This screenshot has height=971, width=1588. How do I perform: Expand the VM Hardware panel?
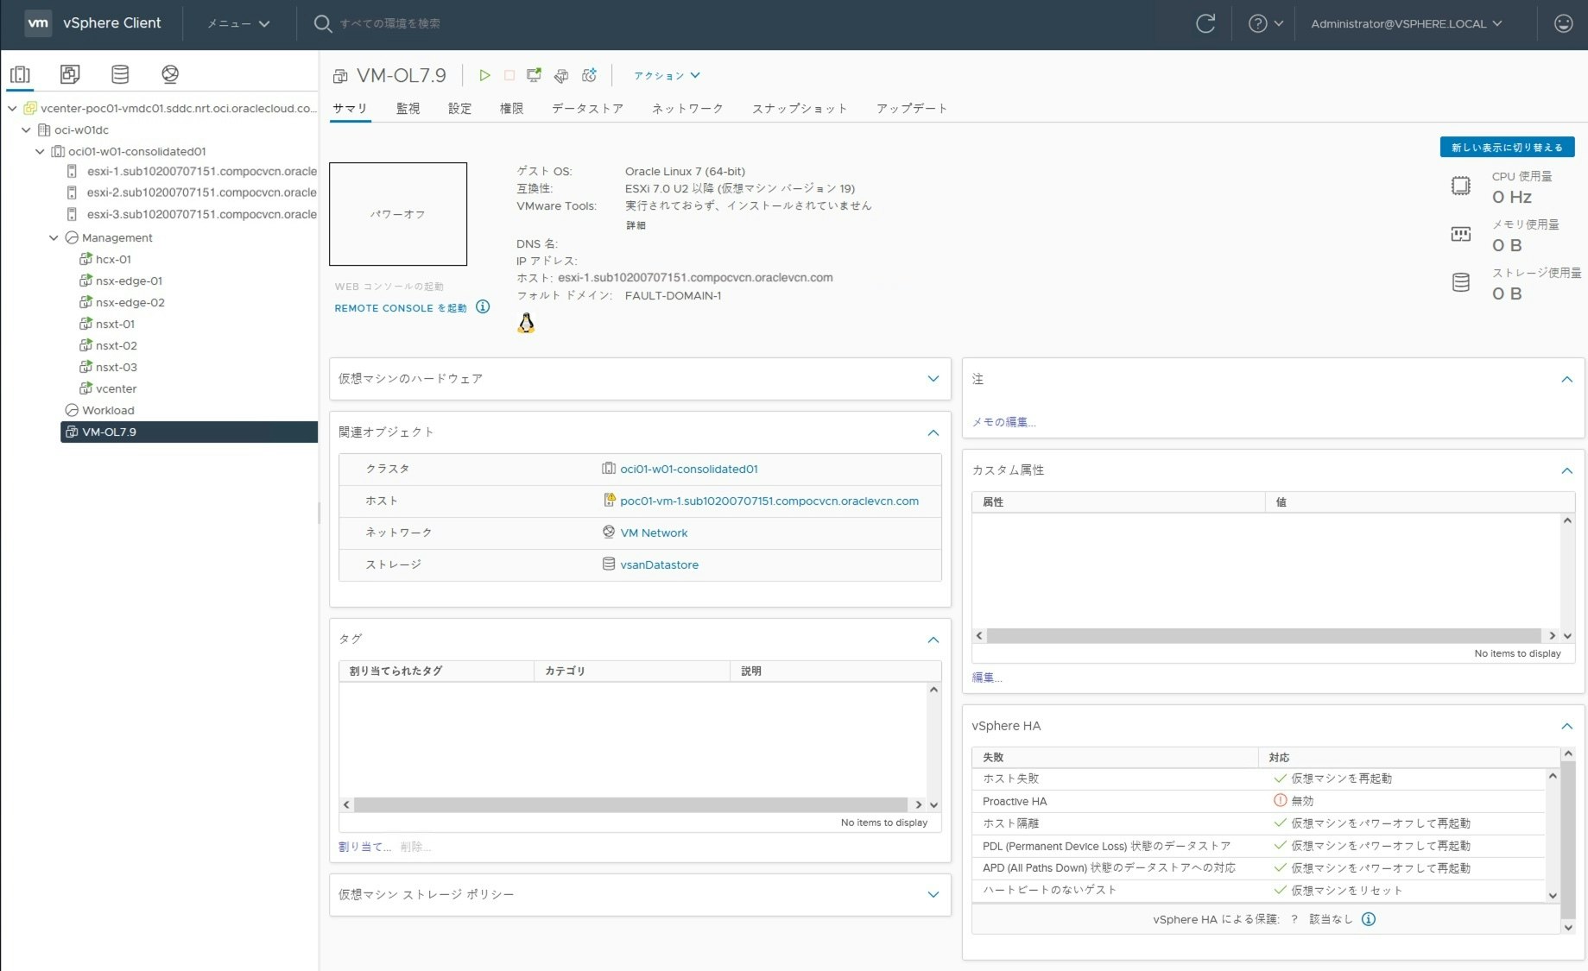[933, 379]
